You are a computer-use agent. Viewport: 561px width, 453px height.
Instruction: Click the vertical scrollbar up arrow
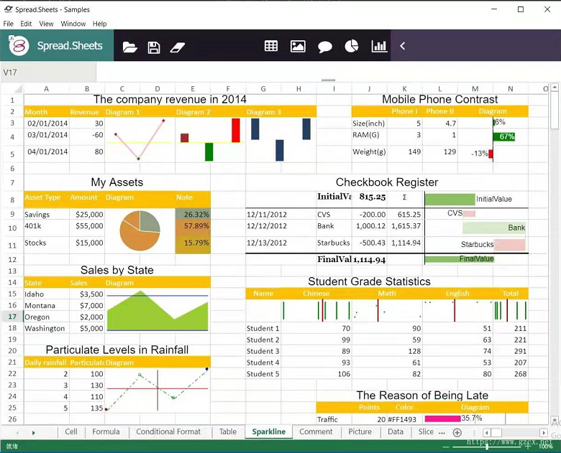click(555, 87)
